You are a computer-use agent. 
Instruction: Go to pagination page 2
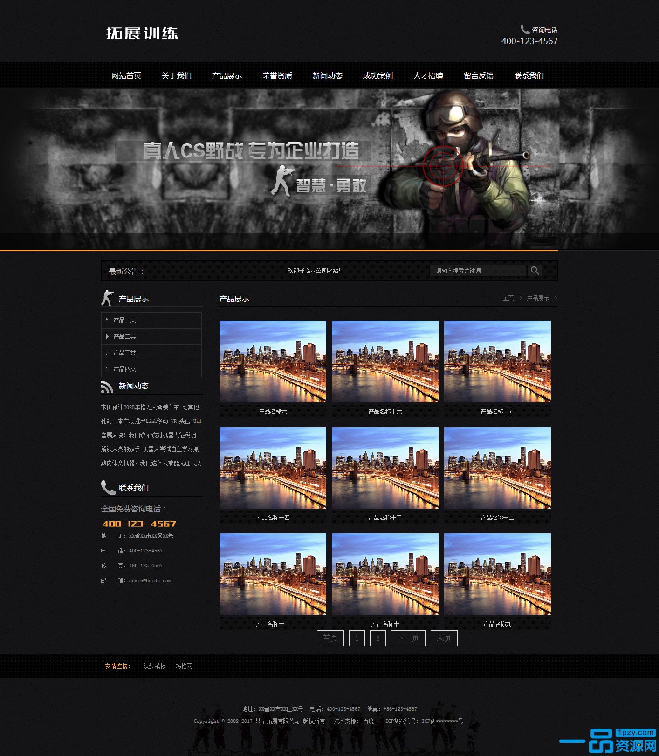click(x=378, y=638)
